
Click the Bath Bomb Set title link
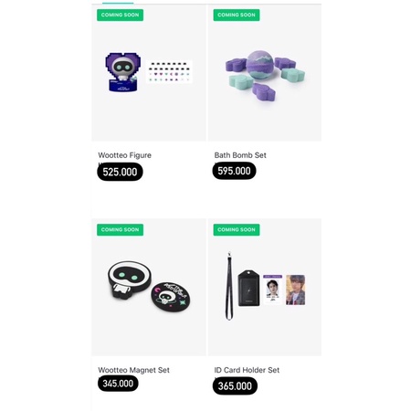point(240,155)
